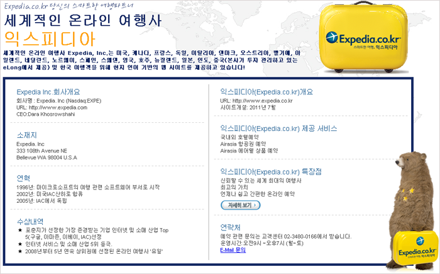
Task: Click the CEO:Dara Khosrowshahi line
Action: click(46, 114)
